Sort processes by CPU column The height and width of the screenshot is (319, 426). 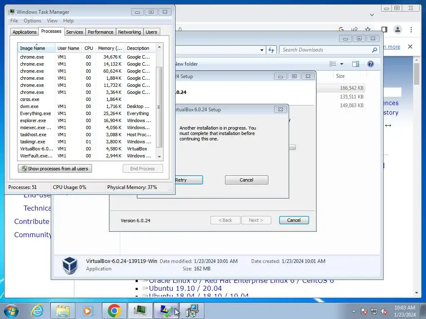pyautogui.click(x=89, y=48)
